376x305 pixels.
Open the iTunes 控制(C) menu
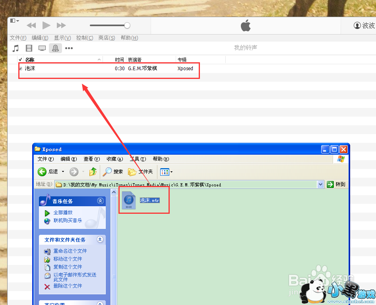pyautogui.click(x=85, y=38)
